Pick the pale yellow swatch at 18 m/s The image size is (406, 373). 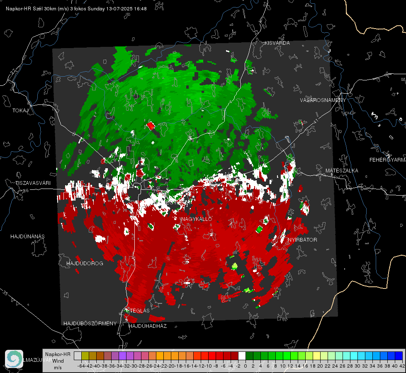coord(316,356)
